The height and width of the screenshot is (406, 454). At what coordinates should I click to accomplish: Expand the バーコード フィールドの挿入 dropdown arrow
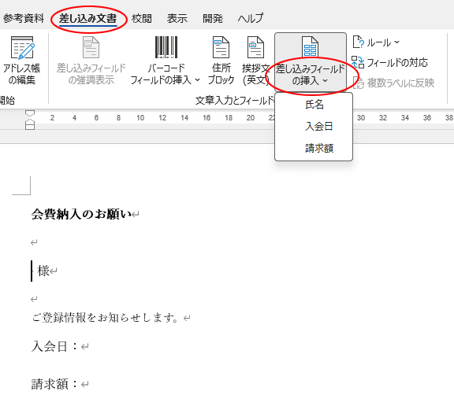point(198,79)
